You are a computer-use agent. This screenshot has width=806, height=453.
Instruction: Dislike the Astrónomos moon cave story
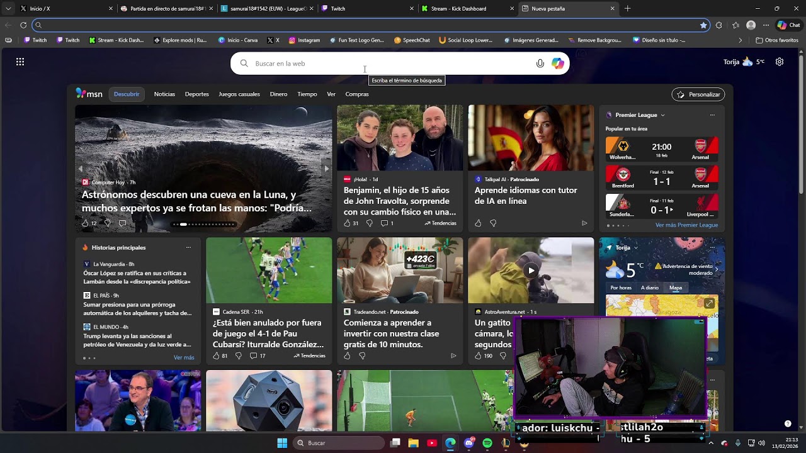pos(108,223)
